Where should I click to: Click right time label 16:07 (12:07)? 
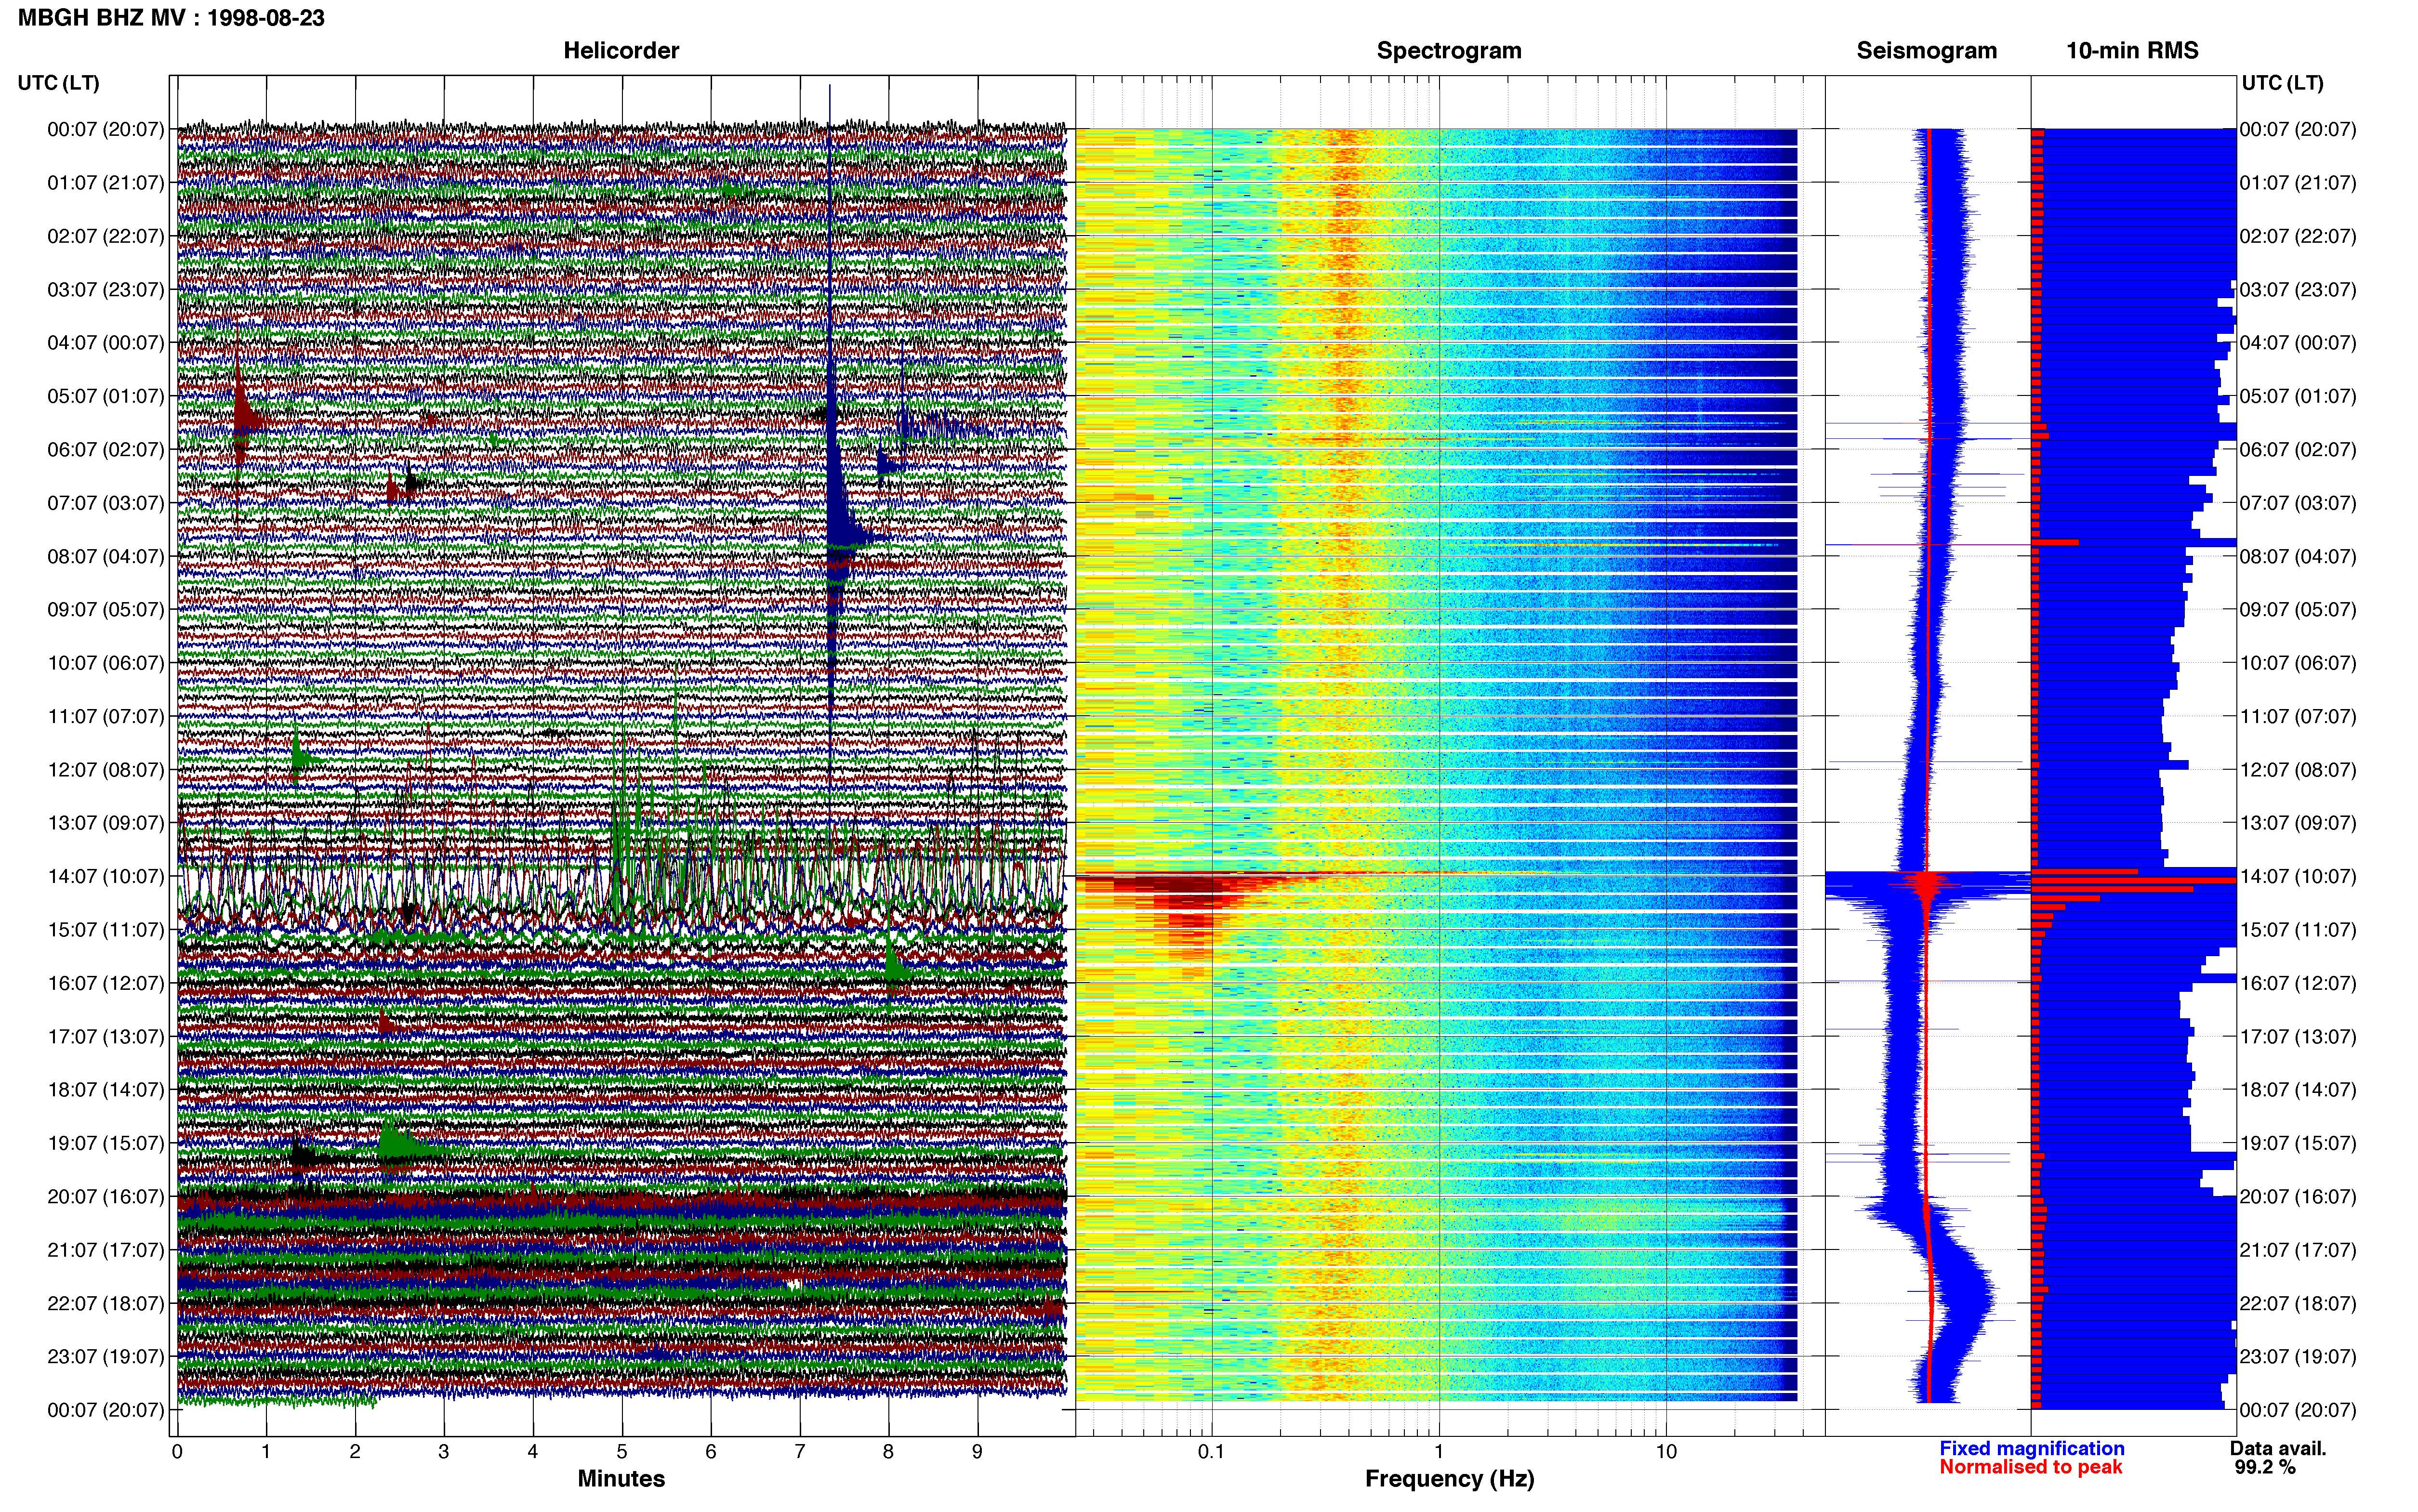tap(2298, 983)
